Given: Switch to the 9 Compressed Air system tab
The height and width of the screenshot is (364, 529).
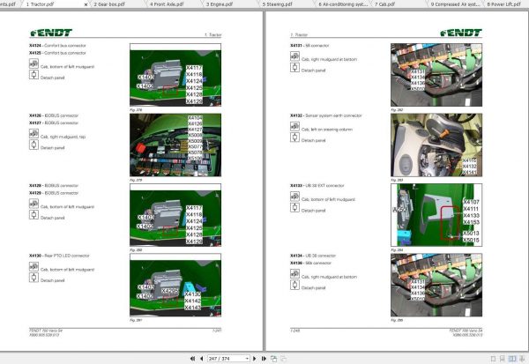Looking at the screenshot, I should [x=455, y=4].
